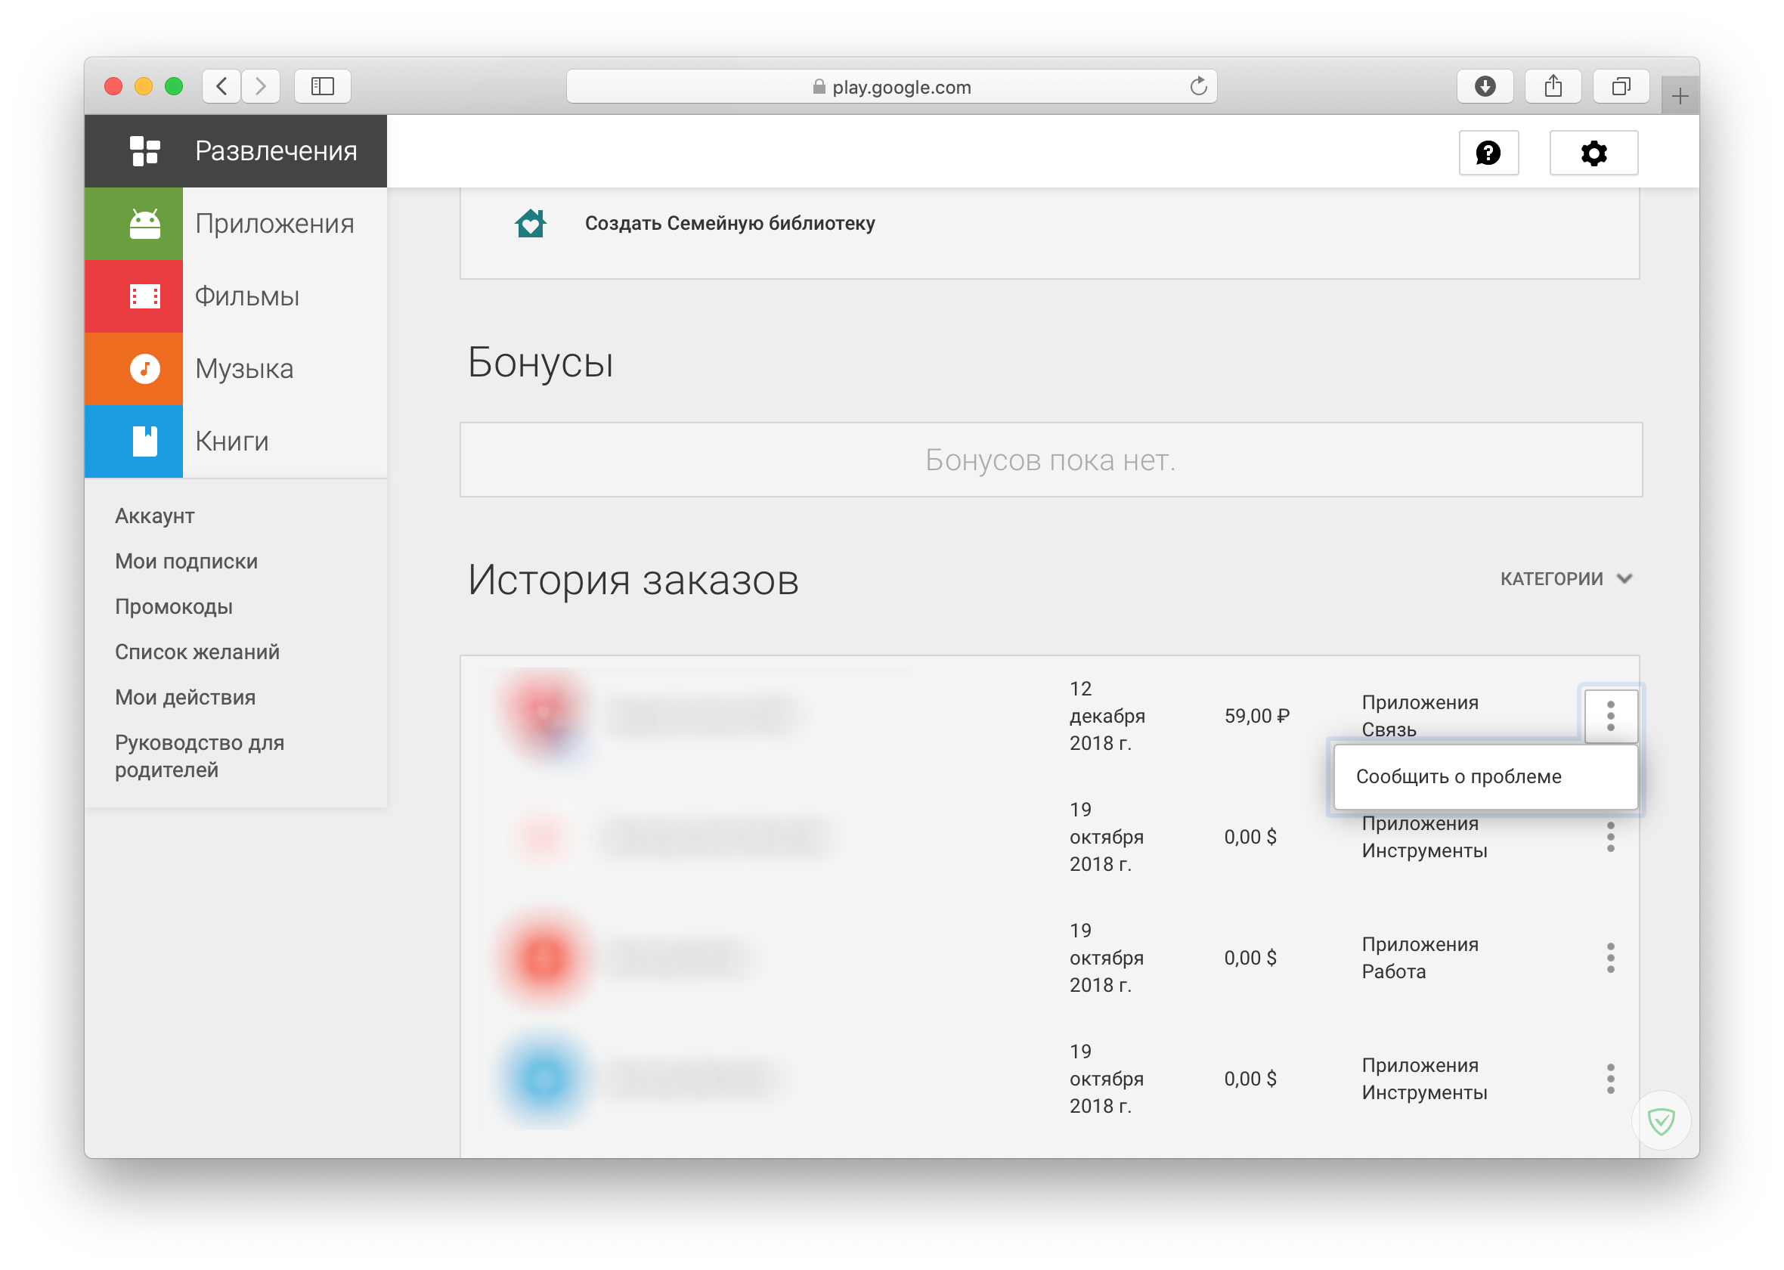Click blurred red app thumbnail from 12 декабря
Screen dimensions: 1784x1270
[x=545, y=716]
